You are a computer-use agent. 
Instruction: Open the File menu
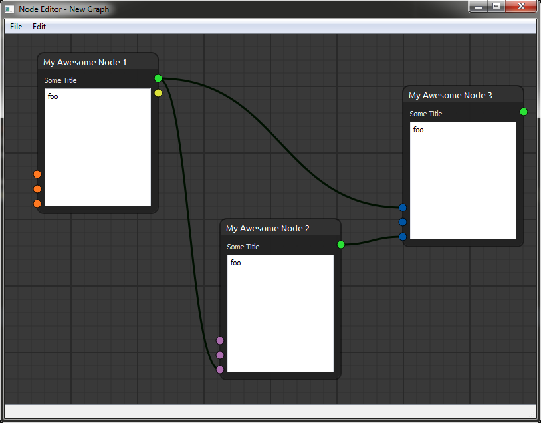tap(16, 27)
